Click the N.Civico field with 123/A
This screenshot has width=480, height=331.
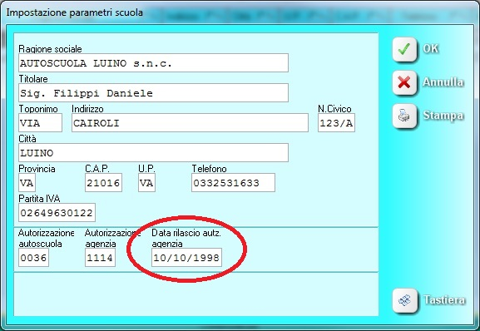336,123
